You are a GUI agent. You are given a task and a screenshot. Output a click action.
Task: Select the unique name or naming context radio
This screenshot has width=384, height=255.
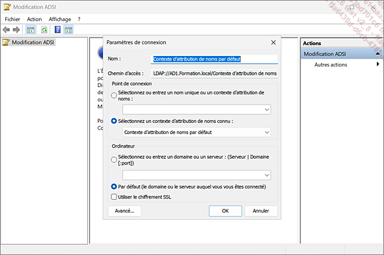coord(114,96)
